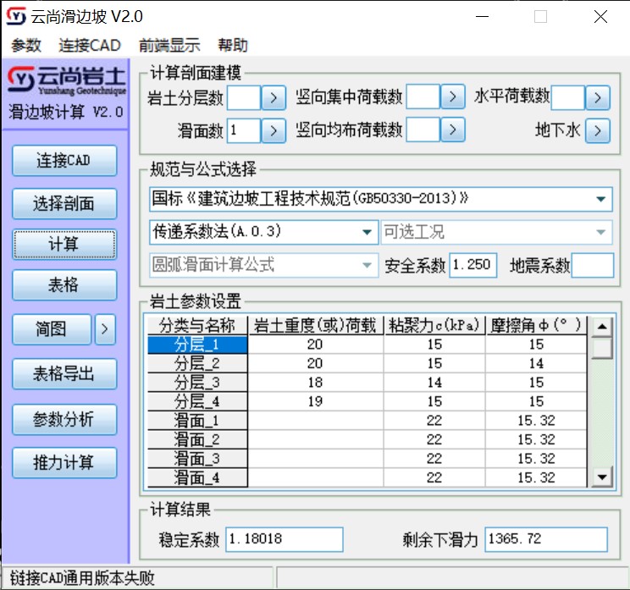Click 分层_3 cohesion cell 14
630x590 pixels.
434,383
